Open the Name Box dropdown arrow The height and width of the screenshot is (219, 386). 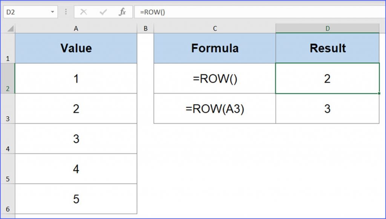(x=52, y=12)
